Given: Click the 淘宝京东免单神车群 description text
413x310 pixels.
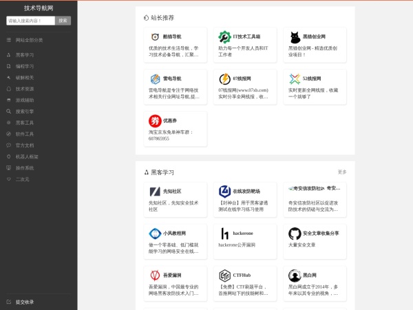Looking at the screenshot, I should 171,135.
